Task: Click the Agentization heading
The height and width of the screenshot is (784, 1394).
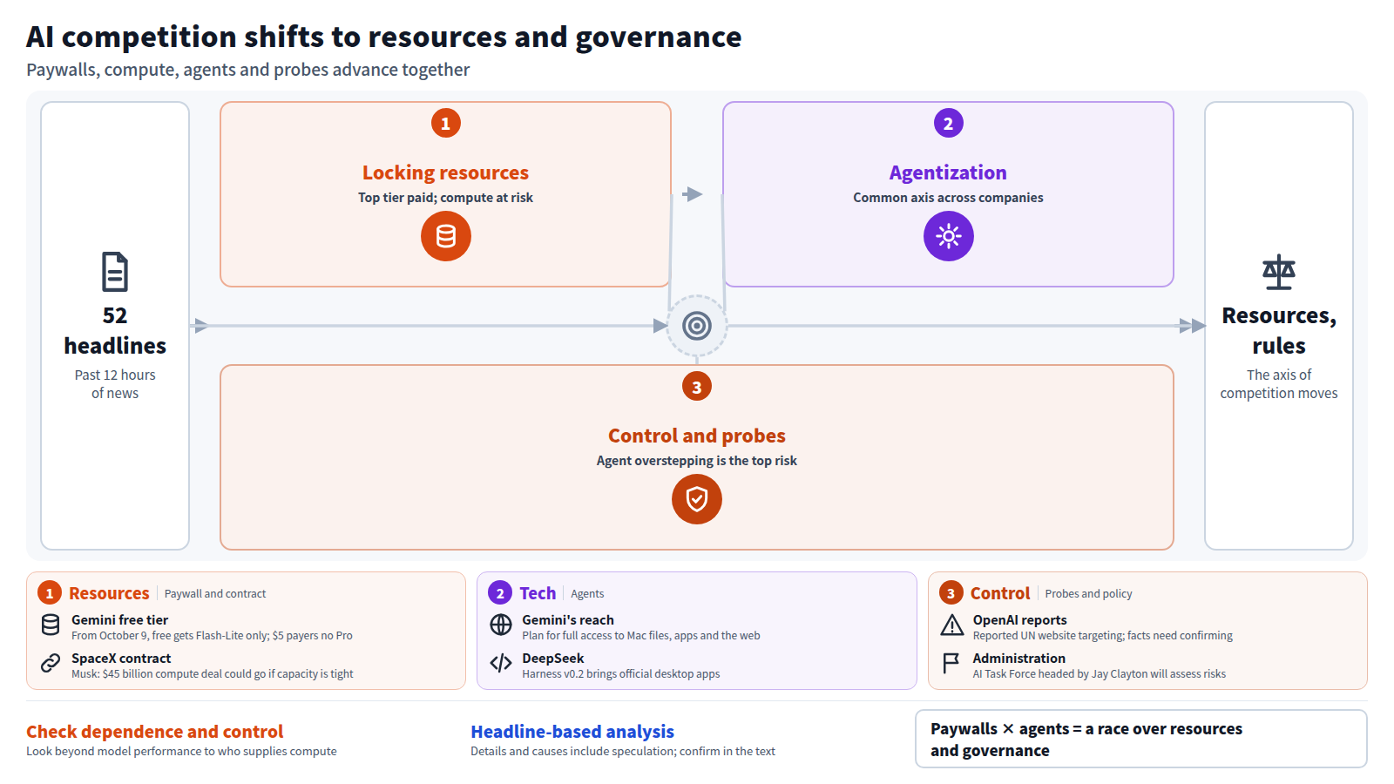Action: 948,172
